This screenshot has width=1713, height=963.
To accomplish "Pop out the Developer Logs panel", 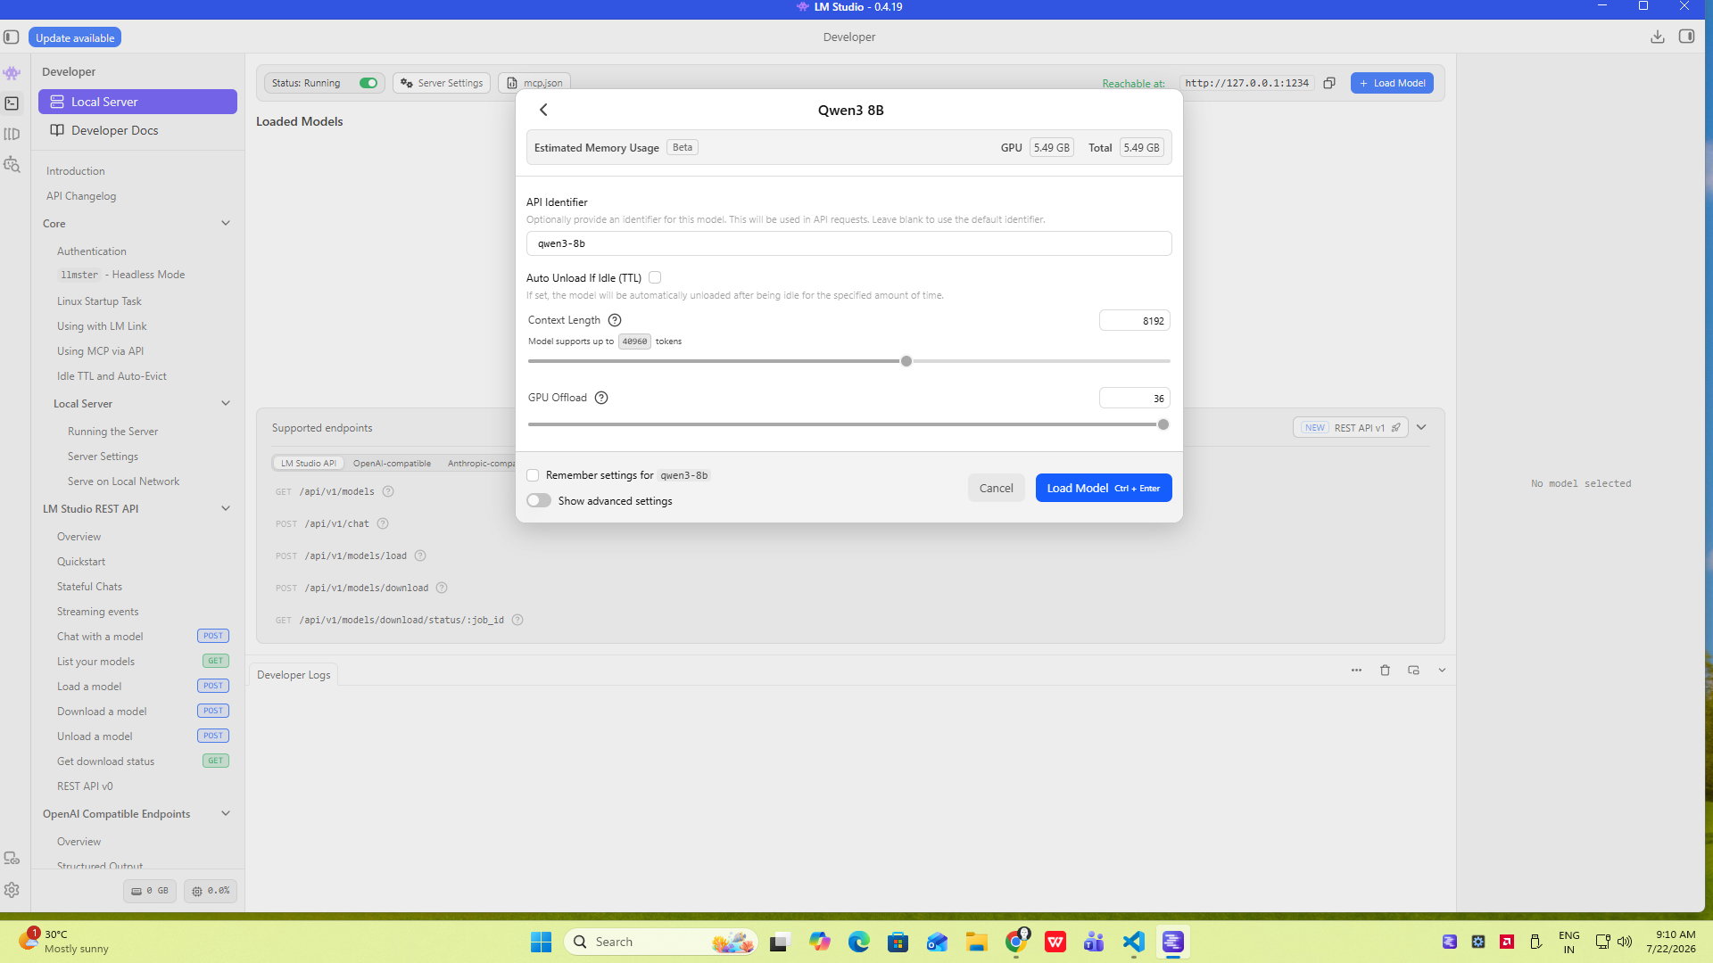I will (x=1413, y=671).
